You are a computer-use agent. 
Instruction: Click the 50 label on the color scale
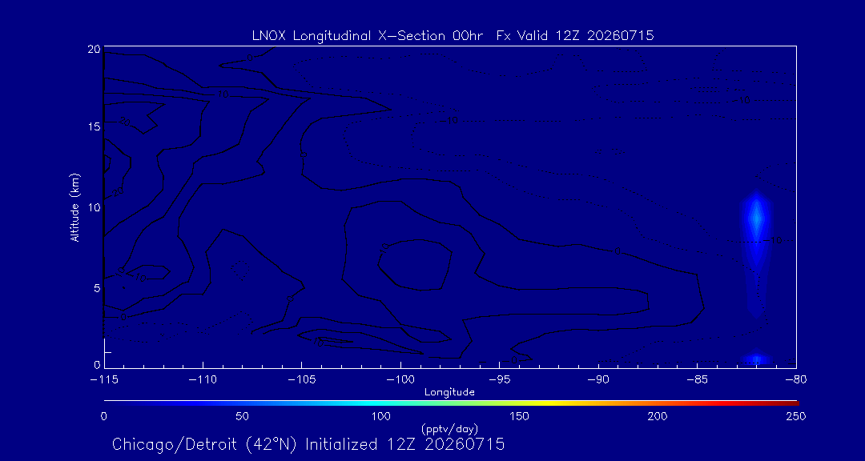tap(242, 416)
